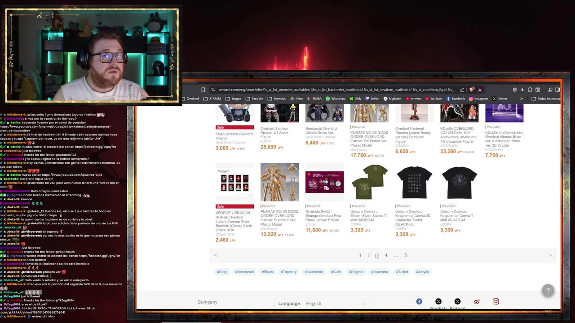This screenshot has width=575, height=323.
Task: Open Todos los marcadores folder
Action: [x=546, y=99]
